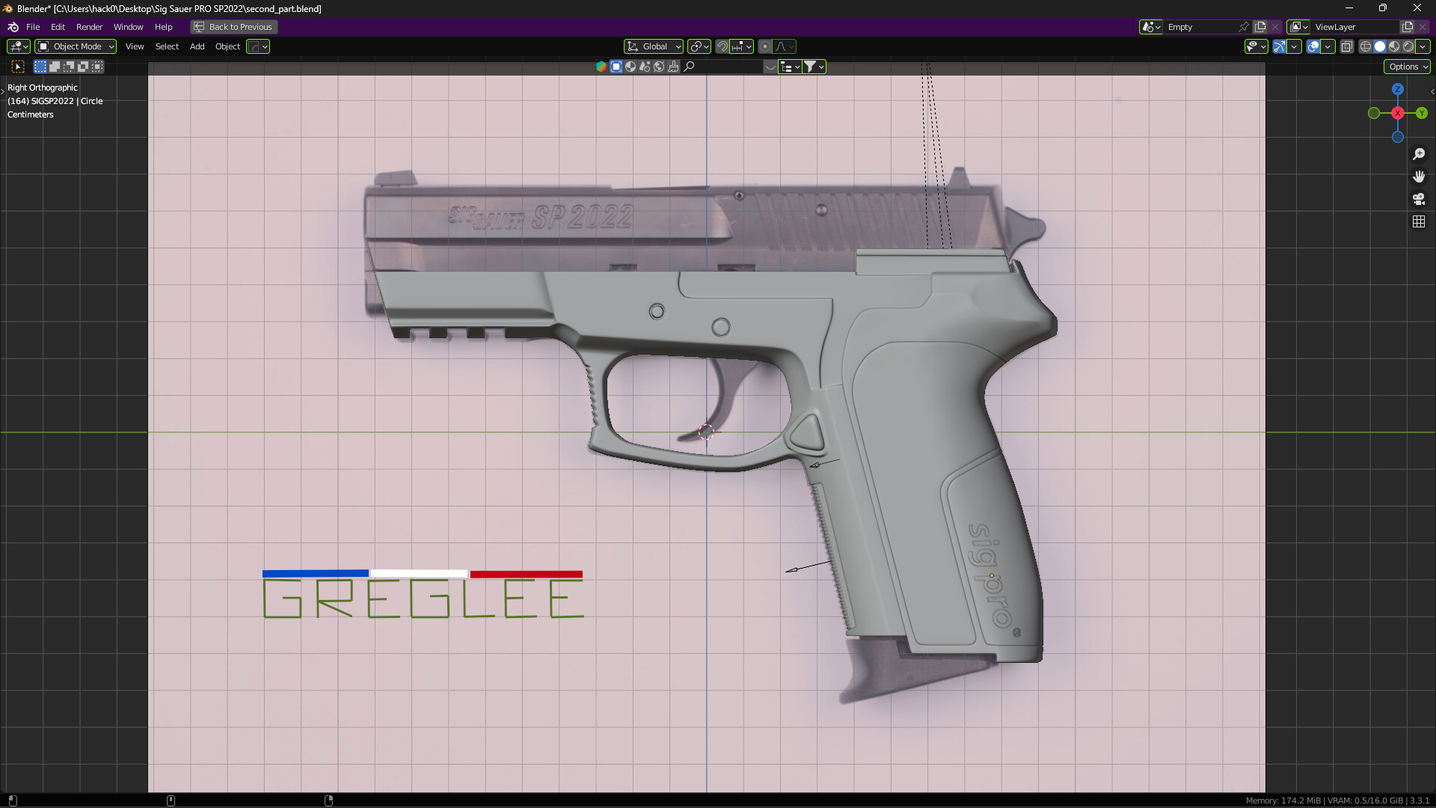Enable Material Preview viewport shading
The width and height of the screenshot is (1436, 808).
1393,46
